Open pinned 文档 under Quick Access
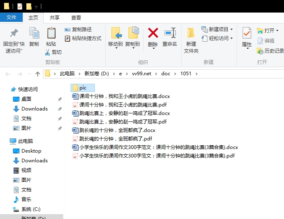Viewport: 284px width, 219px height. (22, 119)
